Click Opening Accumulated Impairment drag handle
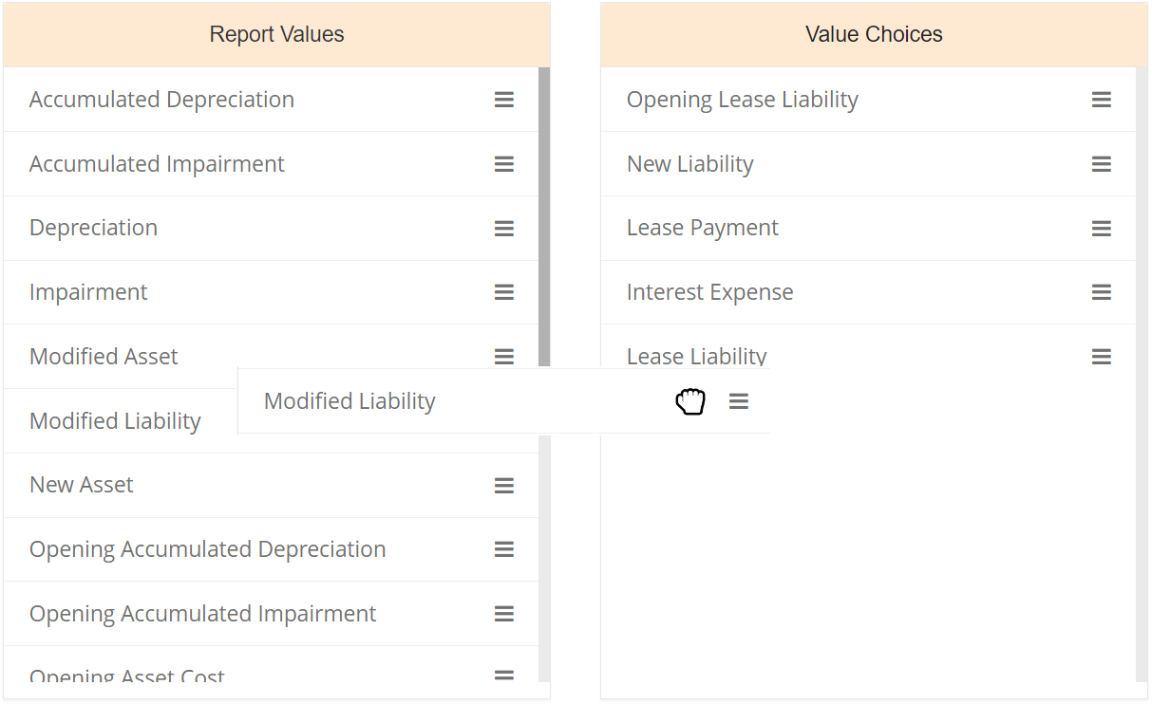This screenshot has height=704, width=1152. [x=504, y=614]
